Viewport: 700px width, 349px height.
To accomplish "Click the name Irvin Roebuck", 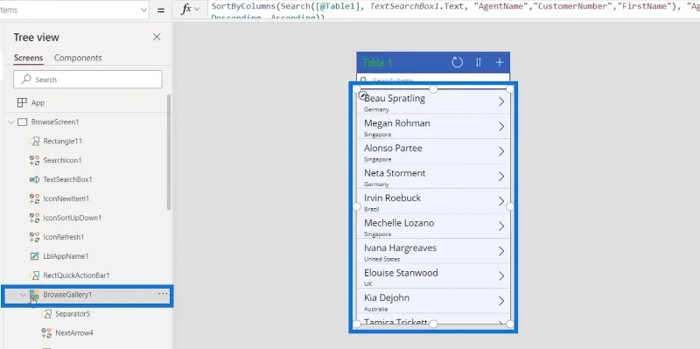I will pyautogui.click(x=392, y=199).
